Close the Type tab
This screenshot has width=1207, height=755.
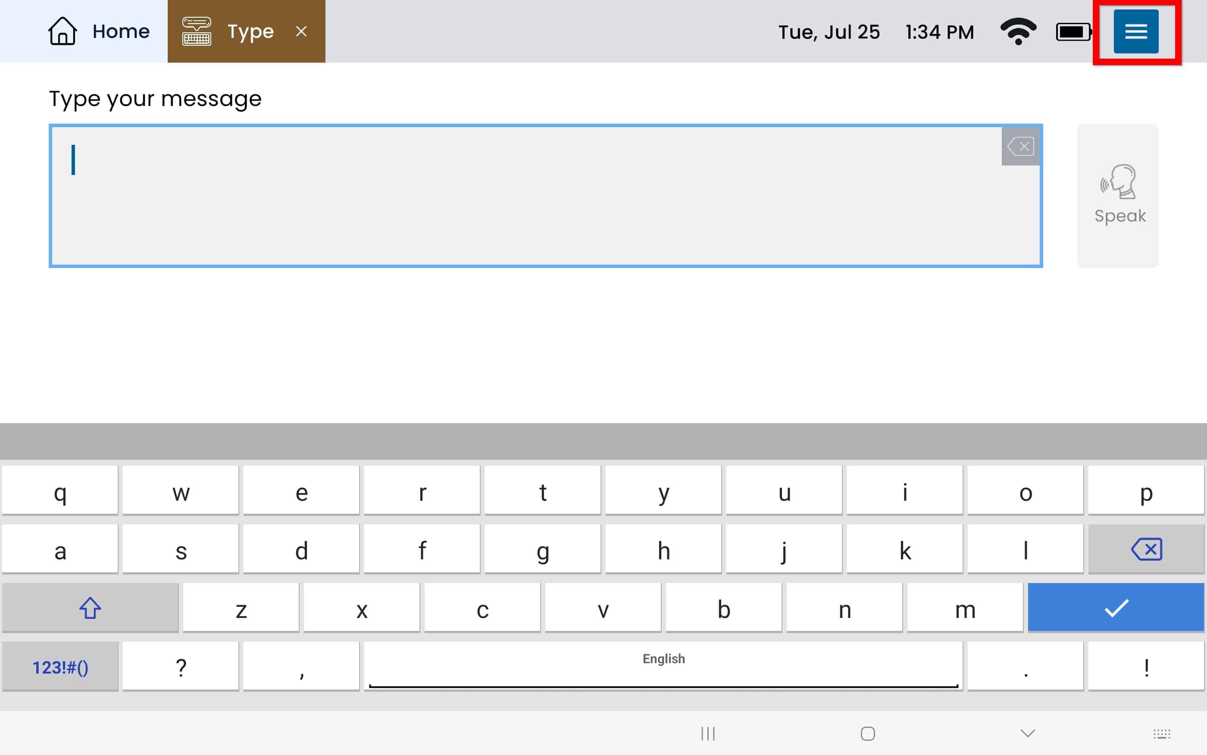[301, 31]
